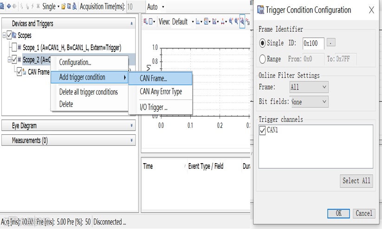
Task: Click the zoom out magnifier icon
Action: [x=231, y=21]
